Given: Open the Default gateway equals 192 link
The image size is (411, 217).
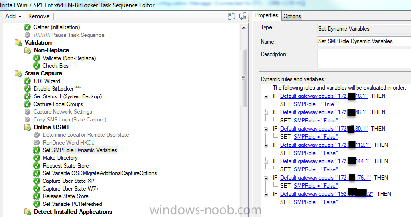Looking at the screenshot, I should click(327, 194).
